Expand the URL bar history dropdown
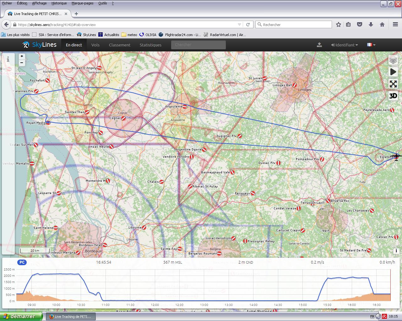 240,24
